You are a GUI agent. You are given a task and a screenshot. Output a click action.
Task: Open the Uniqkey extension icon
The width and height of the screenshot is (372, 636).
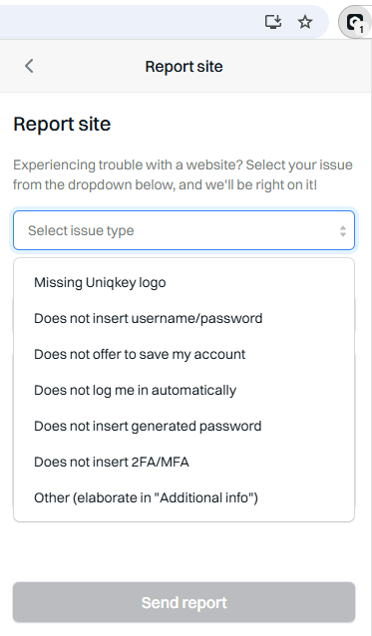[x=354, y=22]
